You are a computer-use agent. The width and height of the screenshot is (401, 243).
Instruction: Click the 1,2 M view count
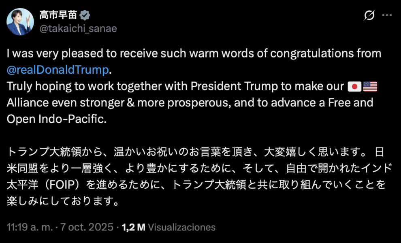tap(133, 227)
